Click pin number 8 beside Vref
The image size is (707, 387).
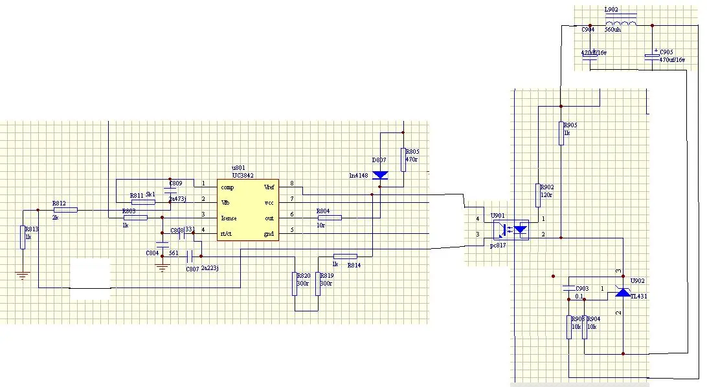(292, 183)
